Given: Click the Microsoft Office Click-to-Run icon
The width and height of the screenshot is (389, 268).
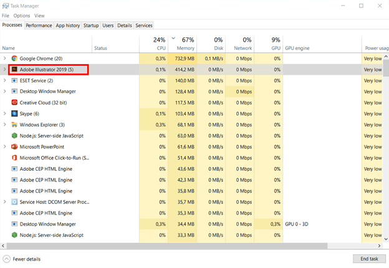Looking at the screenshot, I should coord(14,158).
